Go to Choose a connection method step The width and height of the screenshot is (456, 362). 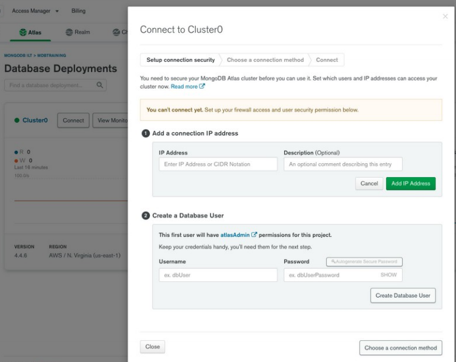pyautogui.click(x=265, y=60)
